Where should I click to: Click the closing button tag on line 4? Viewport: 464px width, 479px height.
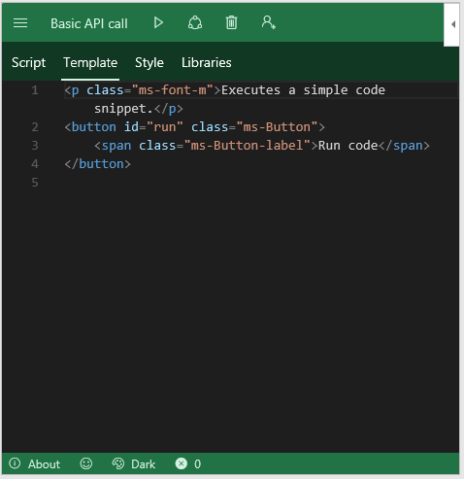(x=97, y=164)
